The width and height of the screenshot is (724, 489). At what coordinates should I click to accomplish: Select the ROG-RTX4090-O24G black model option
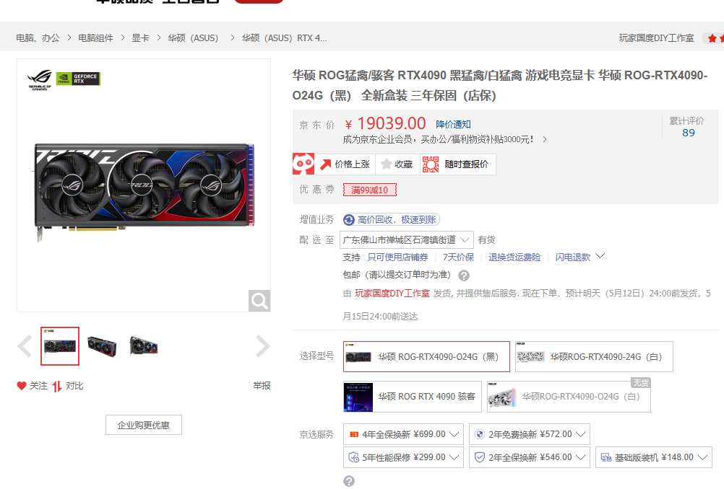426,356
